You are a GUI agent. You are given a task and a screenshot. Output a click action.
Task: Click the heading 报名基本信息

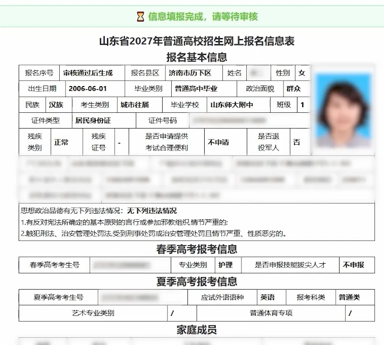[x=197, y=57]
